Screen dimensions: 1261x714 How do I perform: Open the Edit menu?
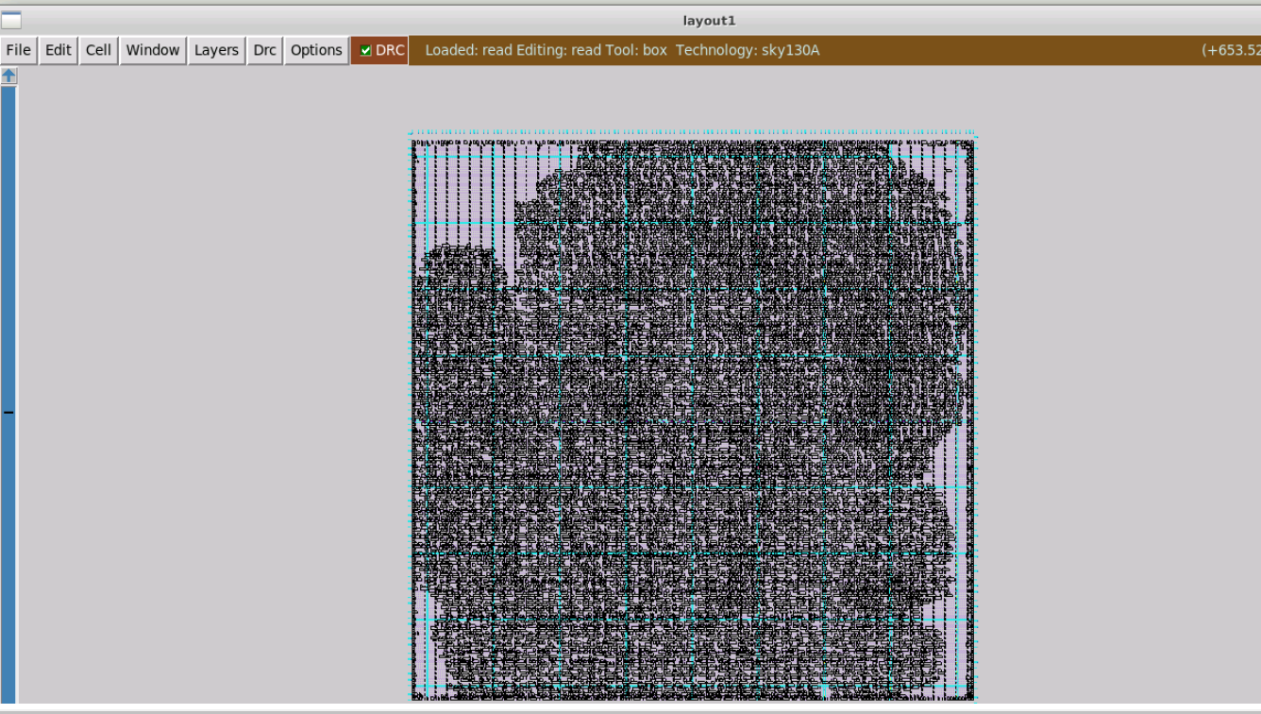pyautogui.click(x=59, y=50)
